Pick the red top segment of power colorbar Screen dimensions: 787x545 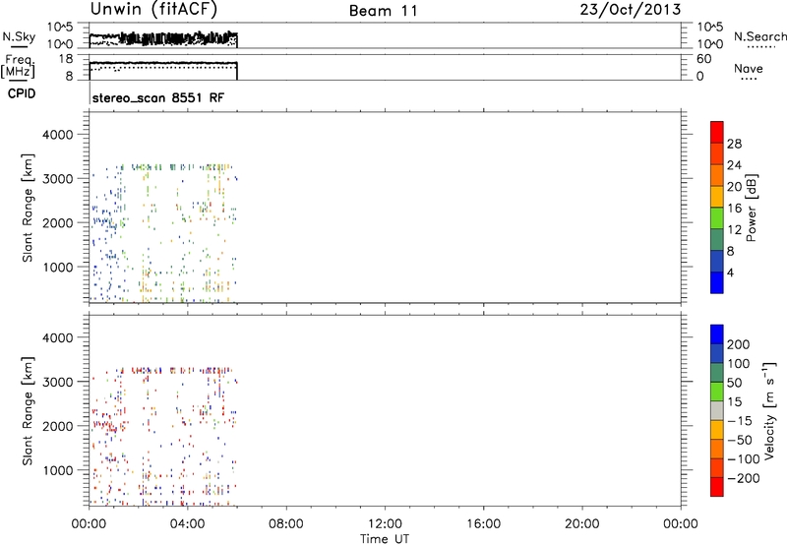coord(717,132)
